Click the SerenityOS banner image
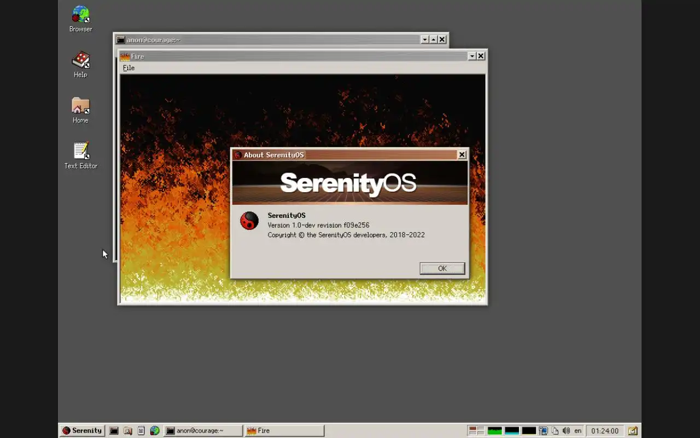Image resolution: width=700 pixels, height=438 pixels. [x=350, y=183]
